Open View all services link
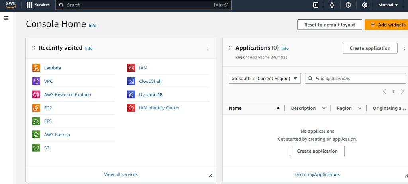This screenshot has height=184, width=408. tap(121, 174)
